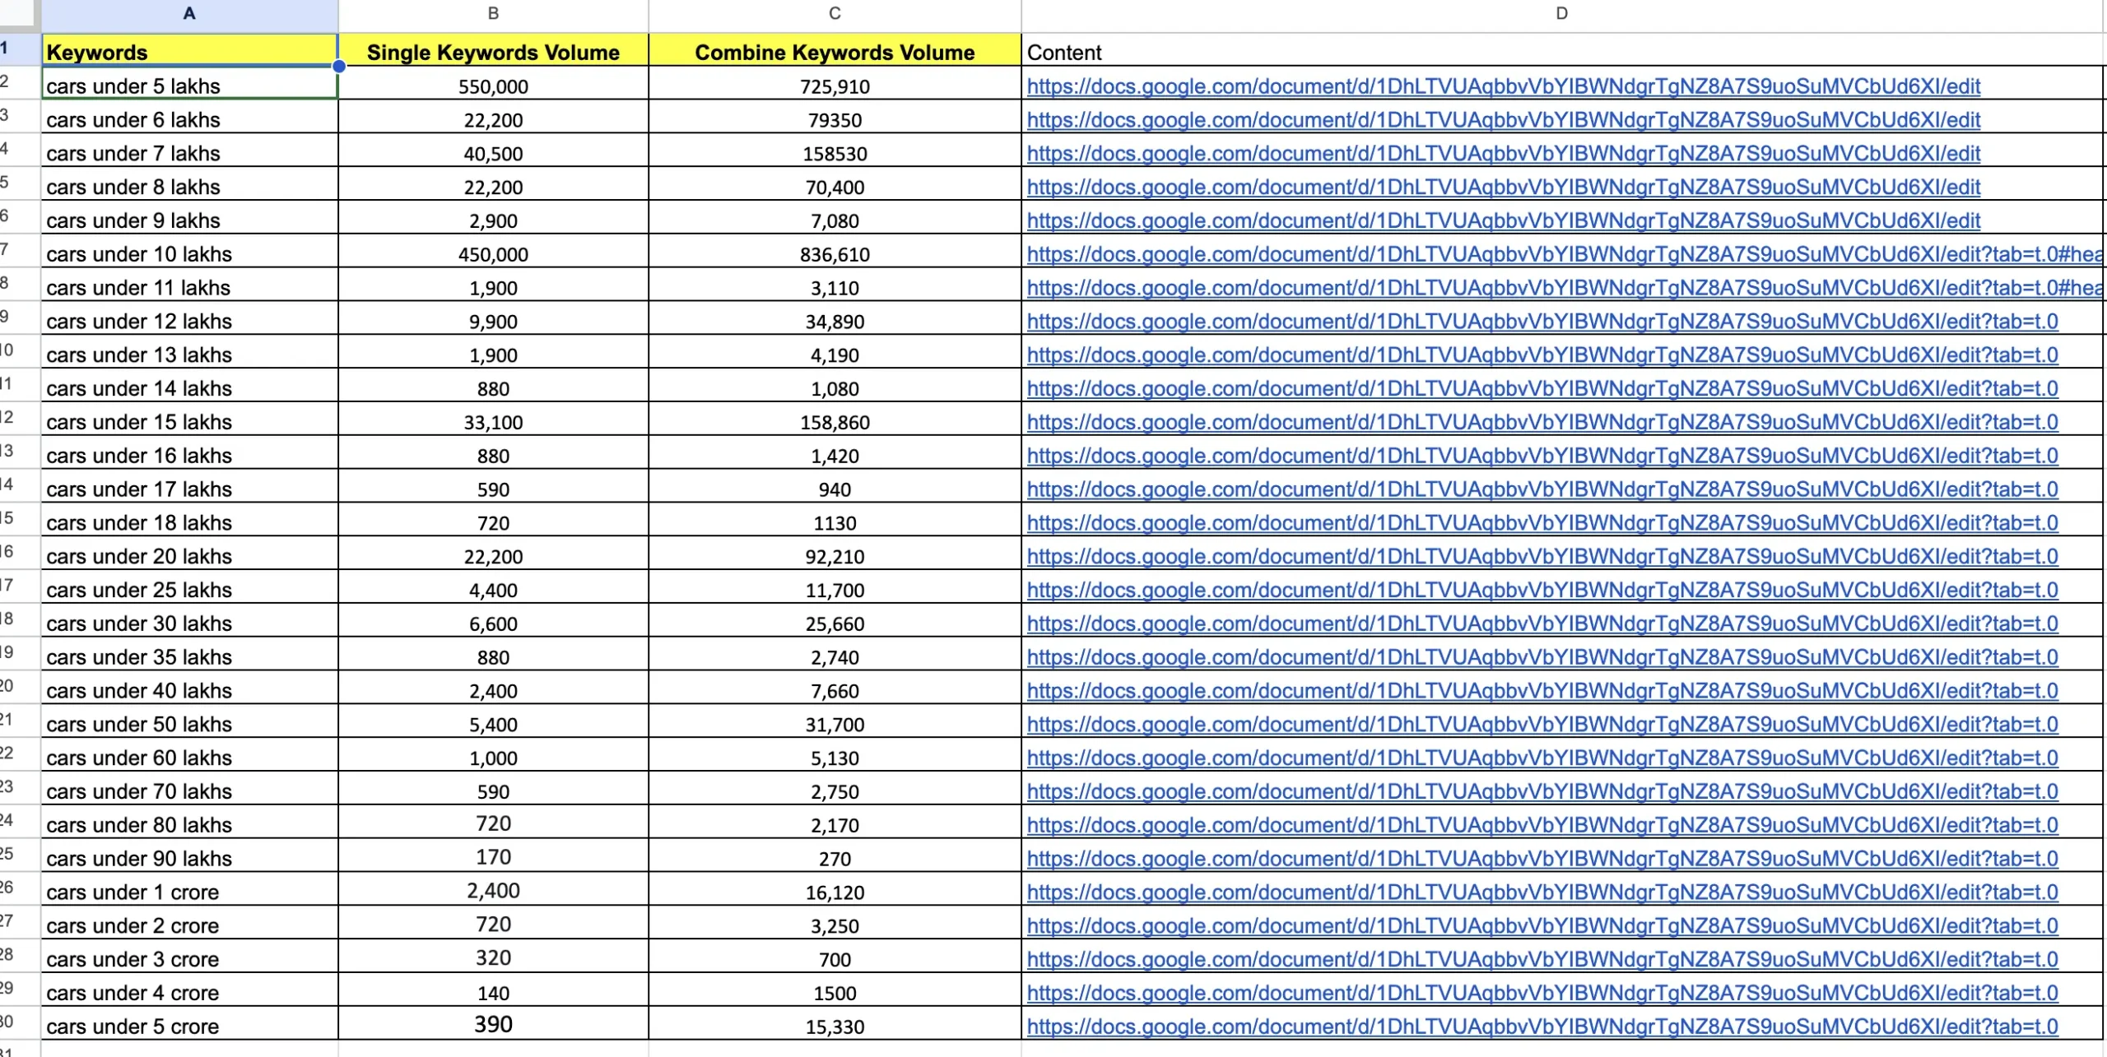Select row 1 header number
2107x1057 pixels.
[x=20, y=48]
